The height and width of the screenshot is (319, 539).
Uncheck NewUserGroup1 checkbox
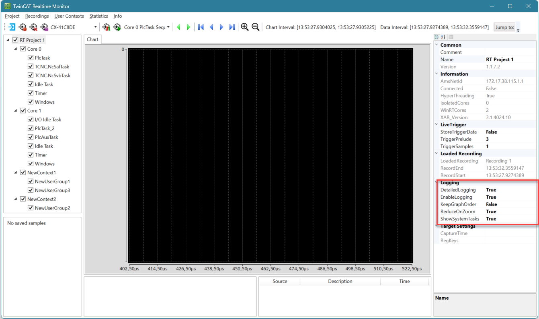click(x=31, y=181)
